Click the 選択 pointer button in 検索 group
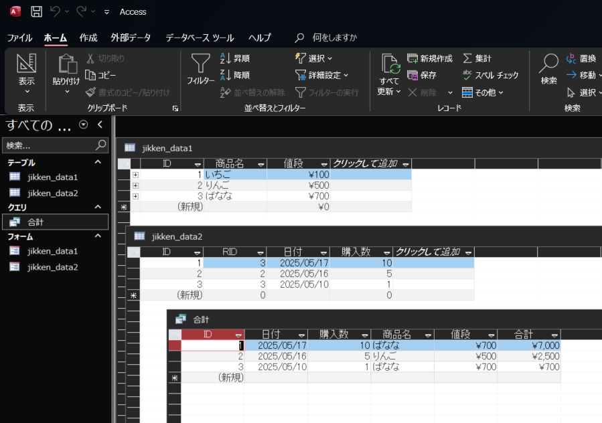The image size is (602, 423). click(x=583, y=92)
